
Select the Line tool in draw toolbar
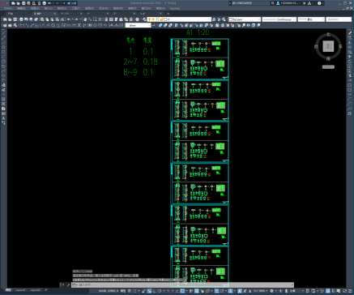[x=3, y=32]
